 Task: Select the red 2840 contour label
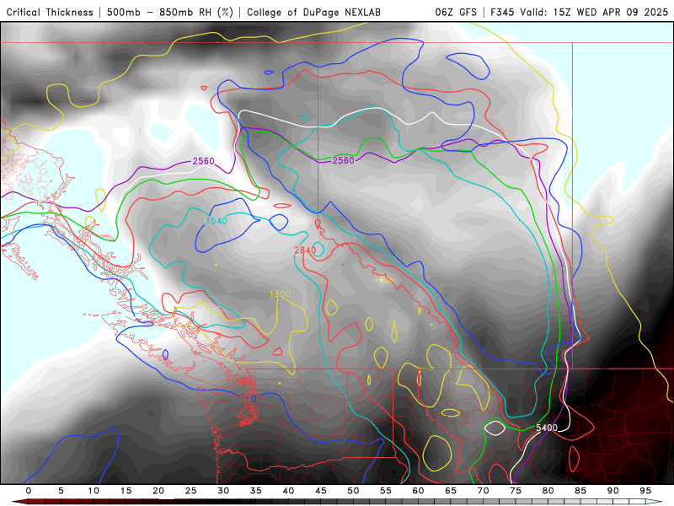point(305,250)
